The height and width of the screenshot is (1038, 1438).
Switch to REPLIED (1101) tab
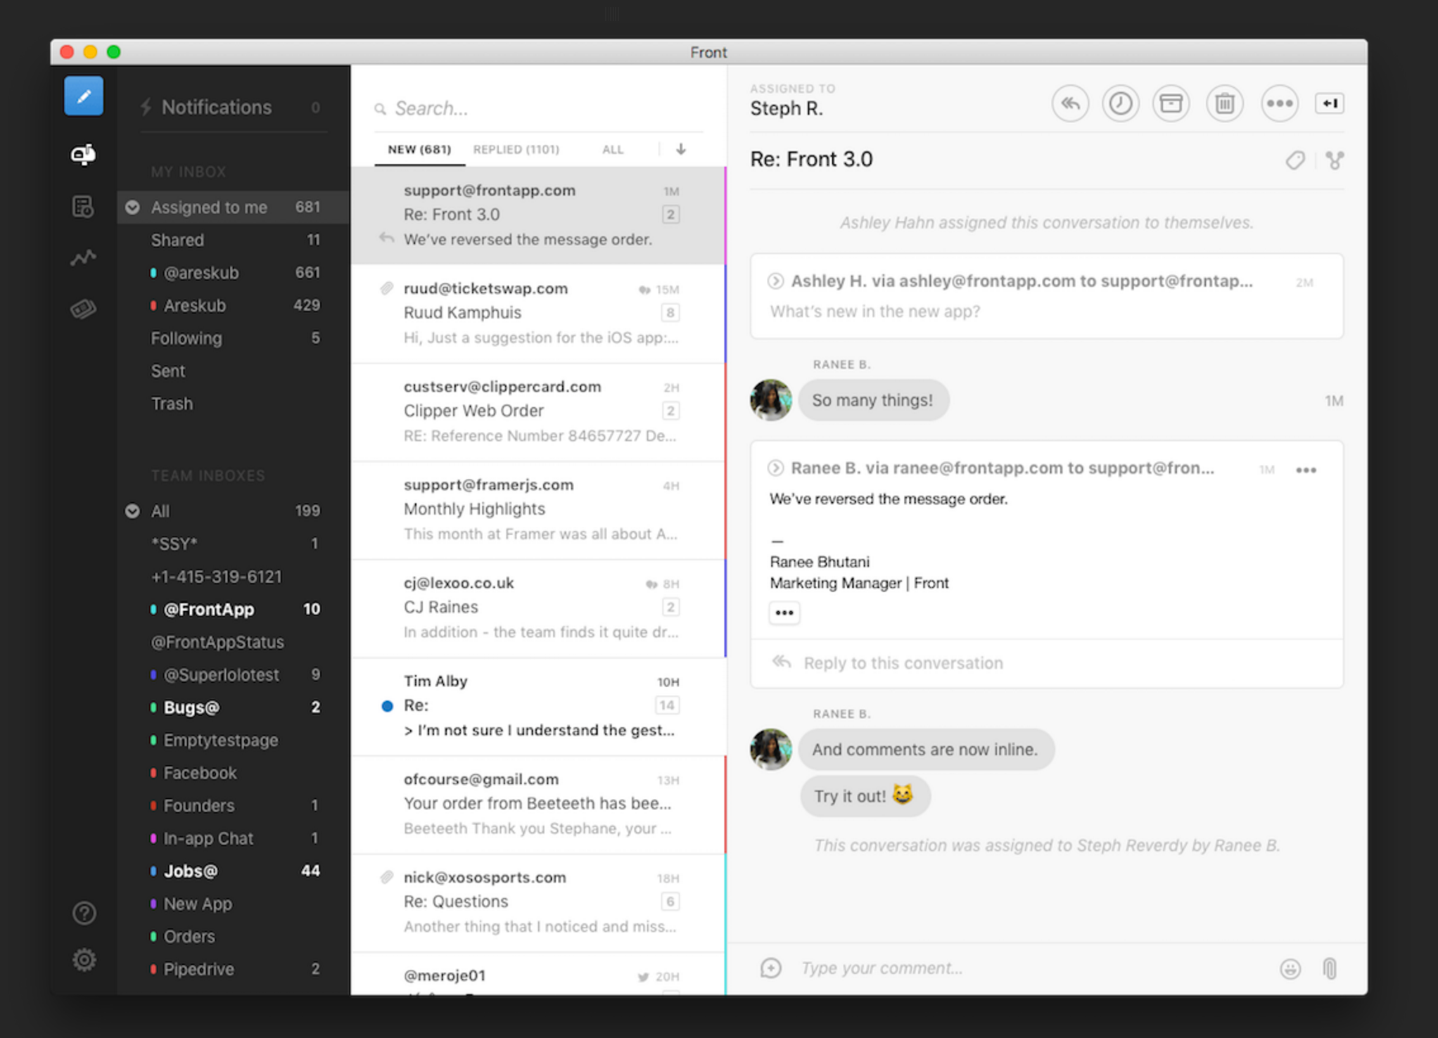[x=516, y=149]
